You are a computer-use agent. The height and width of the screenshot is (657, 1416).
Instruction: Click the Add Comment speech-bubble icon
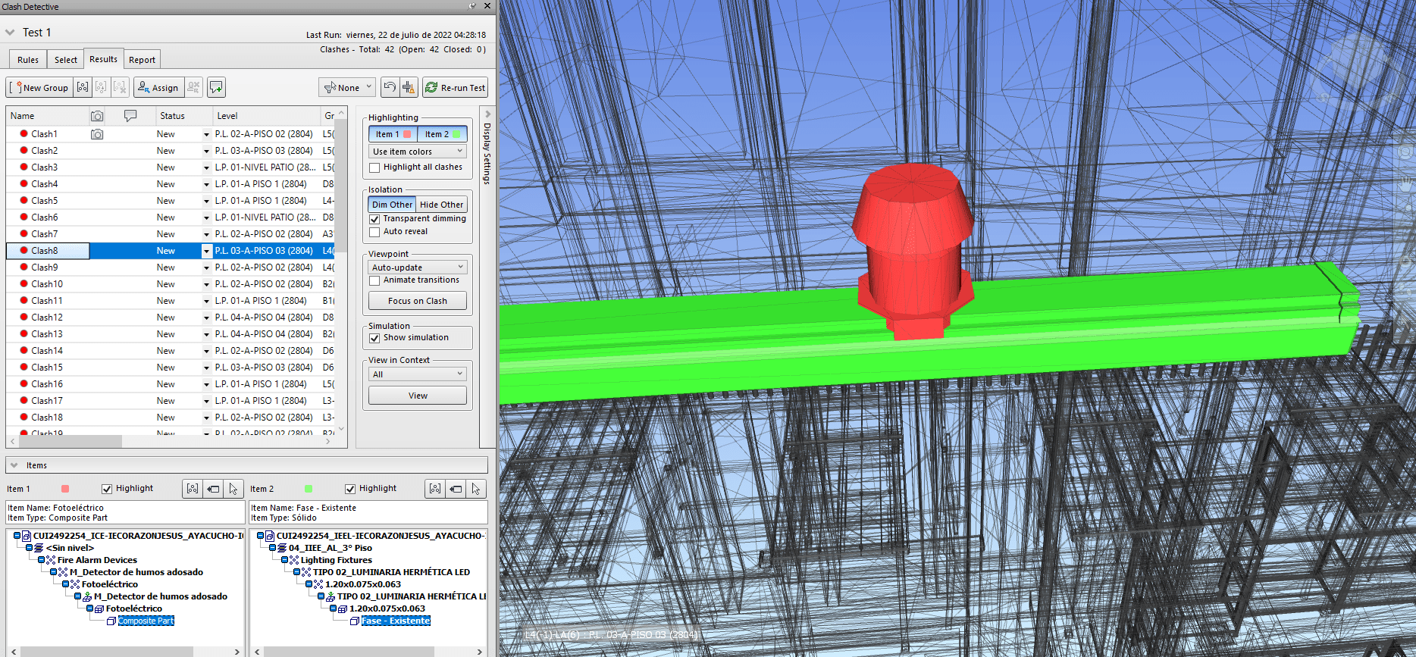(x=216, y=88)
